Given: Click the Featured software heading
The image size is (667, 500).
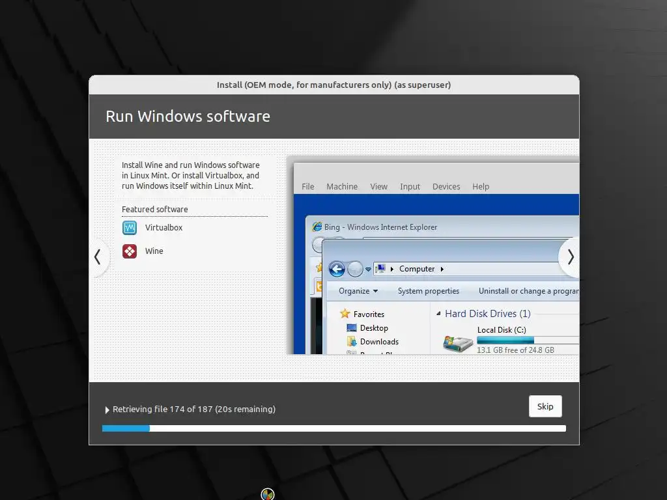Looking at the screenshot, I should pyautogui.click(x=155, y=209).
